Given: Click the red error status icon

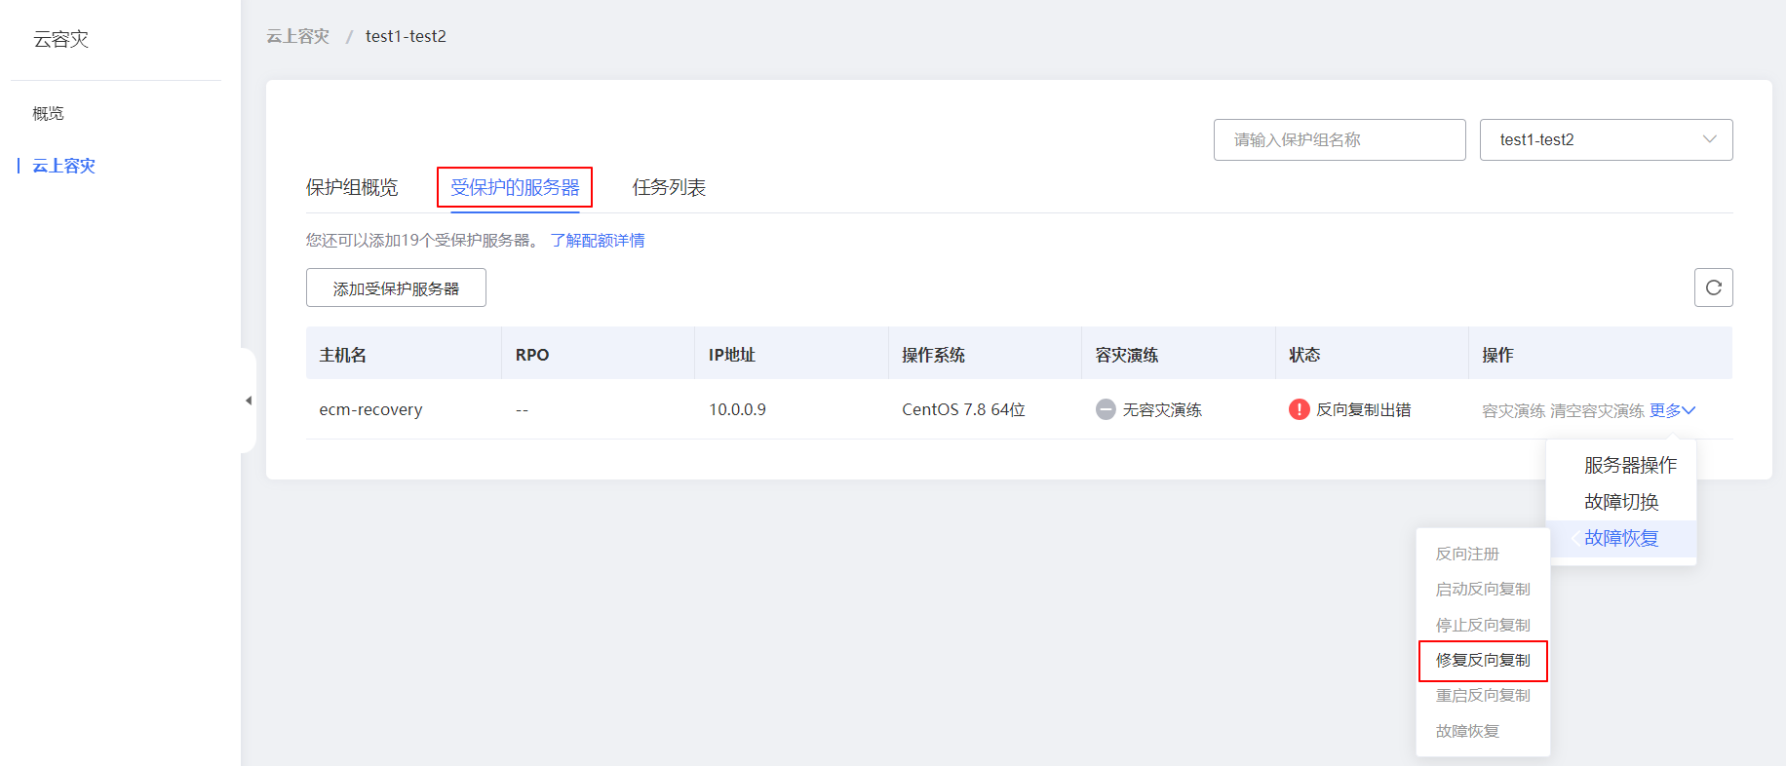Looking at the screenshot, I should (x=1299, y=409).
